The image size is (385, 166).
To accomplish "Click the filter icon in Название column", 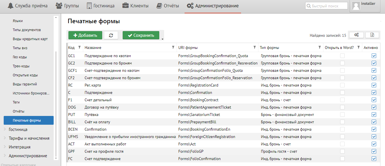I will point(173,47).
